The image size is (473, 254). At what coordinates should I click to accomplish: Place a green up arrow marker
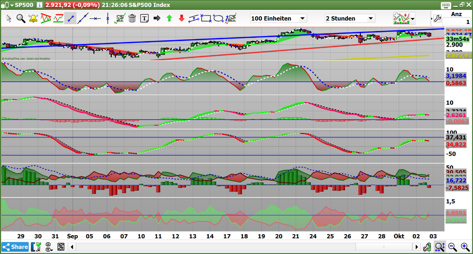click(169, 18)
